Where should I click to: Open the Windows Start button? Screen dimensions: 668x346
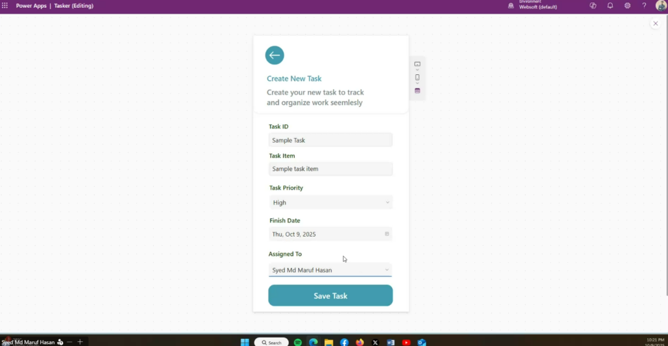245,342
